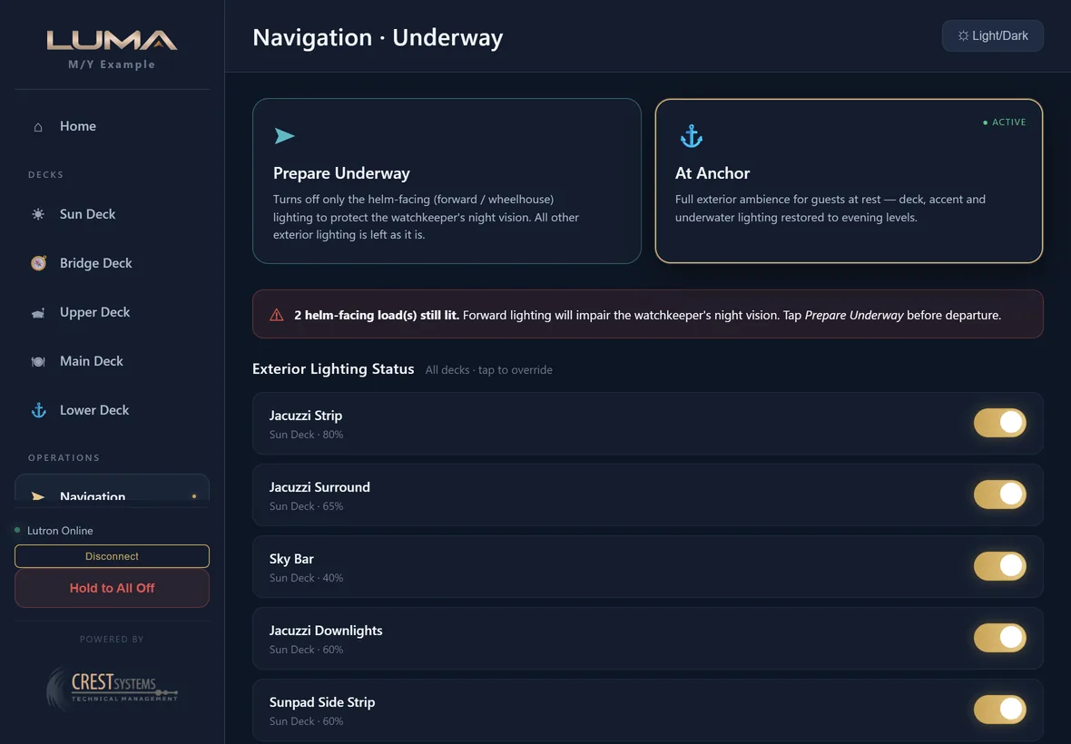Disable the Jacuzzi Downlights switch
This screenshot has height=744, width=1071.
tap(999, 638)
